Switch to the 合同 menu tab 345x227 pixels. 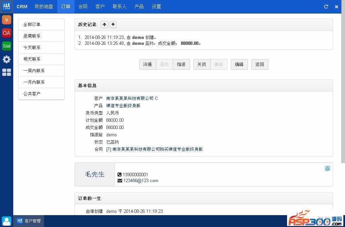[83, 7]
